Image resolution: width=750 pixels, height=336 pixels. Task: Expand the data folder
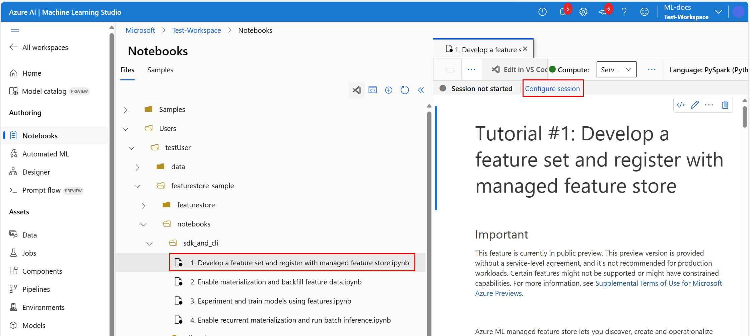tap(137, 167)
